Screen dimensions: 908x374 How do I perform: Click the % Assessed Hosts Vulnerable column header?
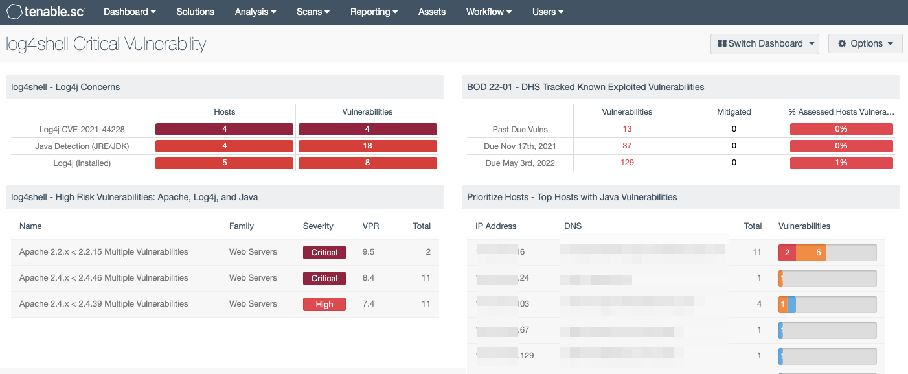point(841,112)
